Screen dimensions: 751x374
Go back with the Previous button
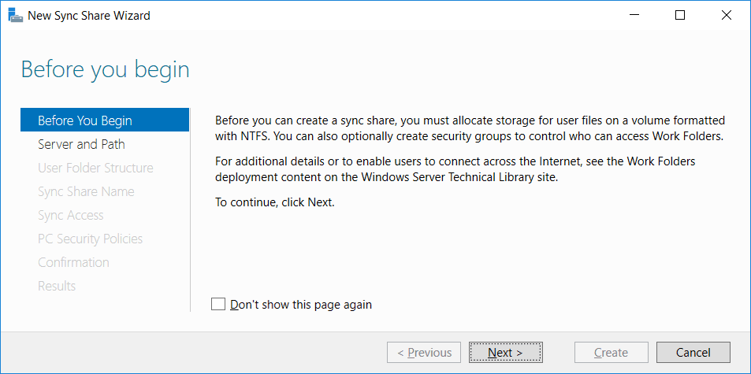click(x=424, y=353)
